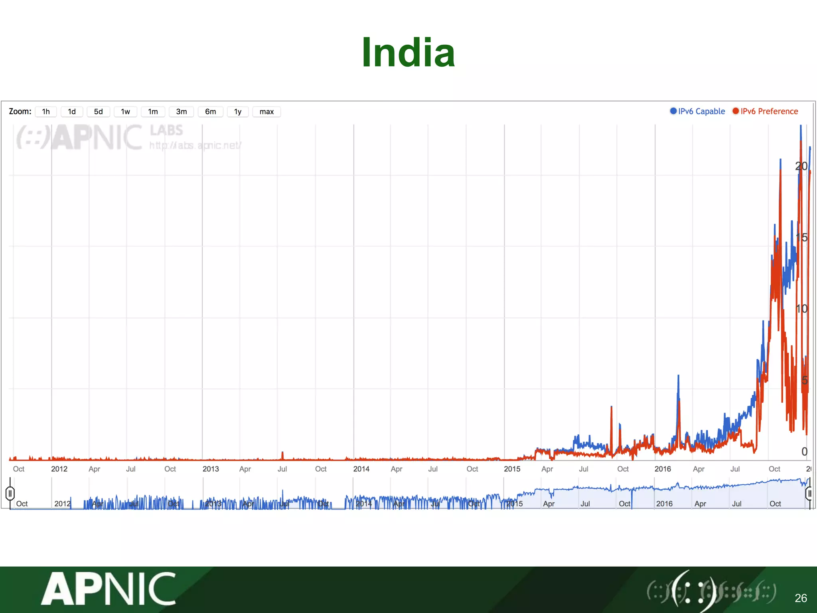The image size is (817, 613).
Task: Zoom the chart to 6m
Action: tap(210, 112)
